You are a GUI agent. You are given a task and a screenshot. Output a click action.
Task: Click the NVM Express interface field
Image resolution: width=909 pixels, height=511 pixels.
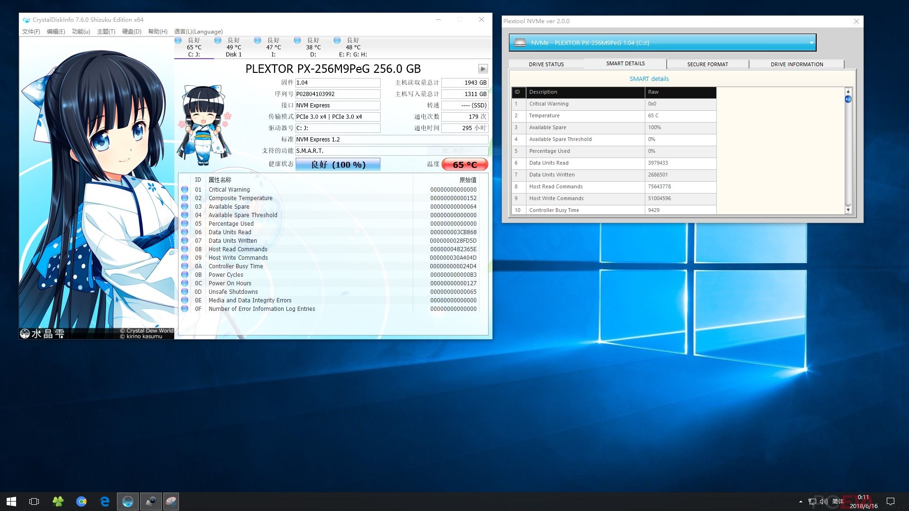click(338, 106)
